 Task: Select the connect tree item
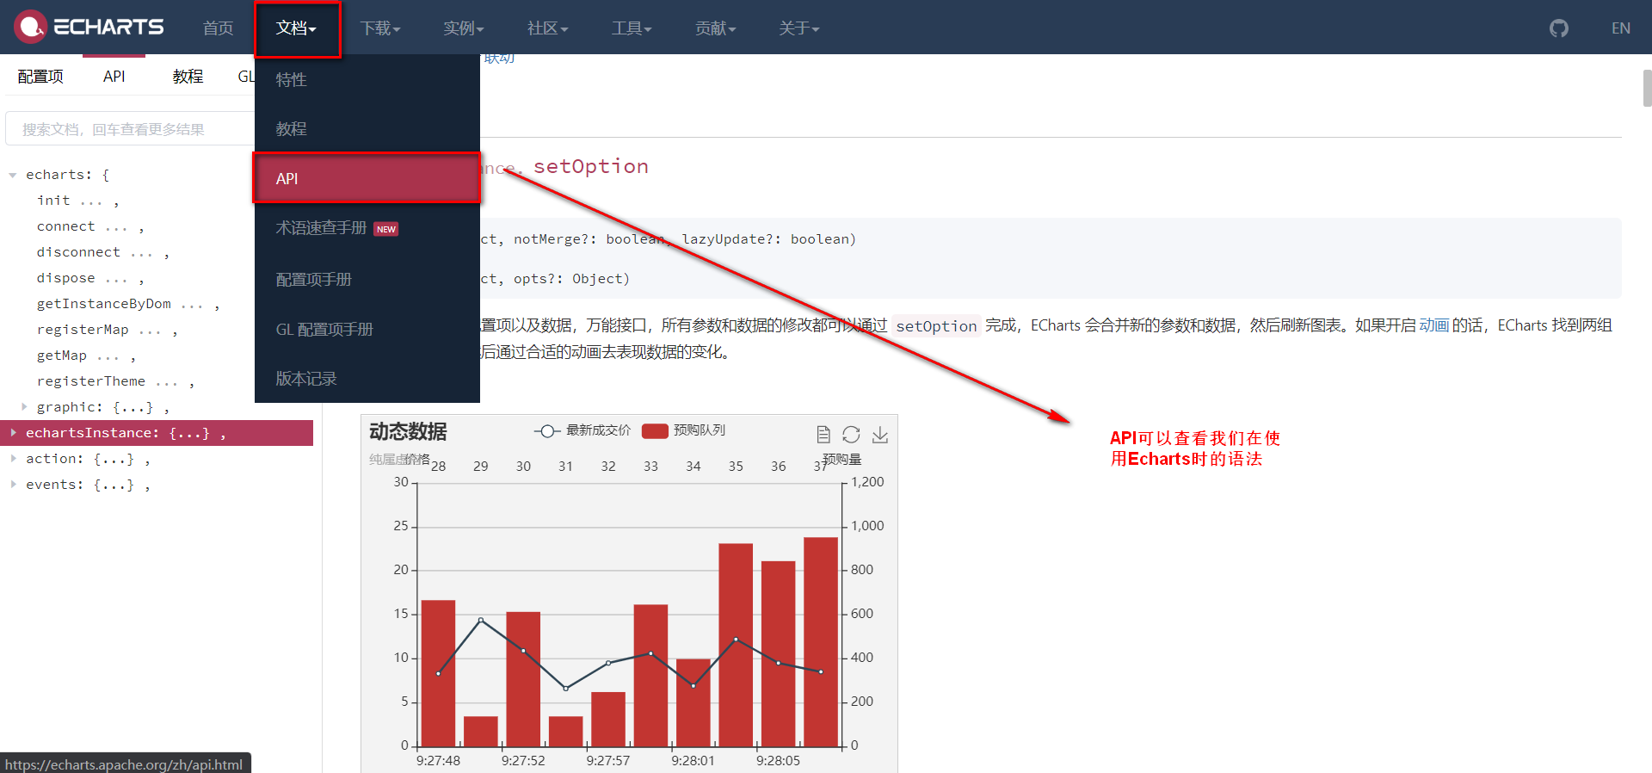(x=66, y=226)
